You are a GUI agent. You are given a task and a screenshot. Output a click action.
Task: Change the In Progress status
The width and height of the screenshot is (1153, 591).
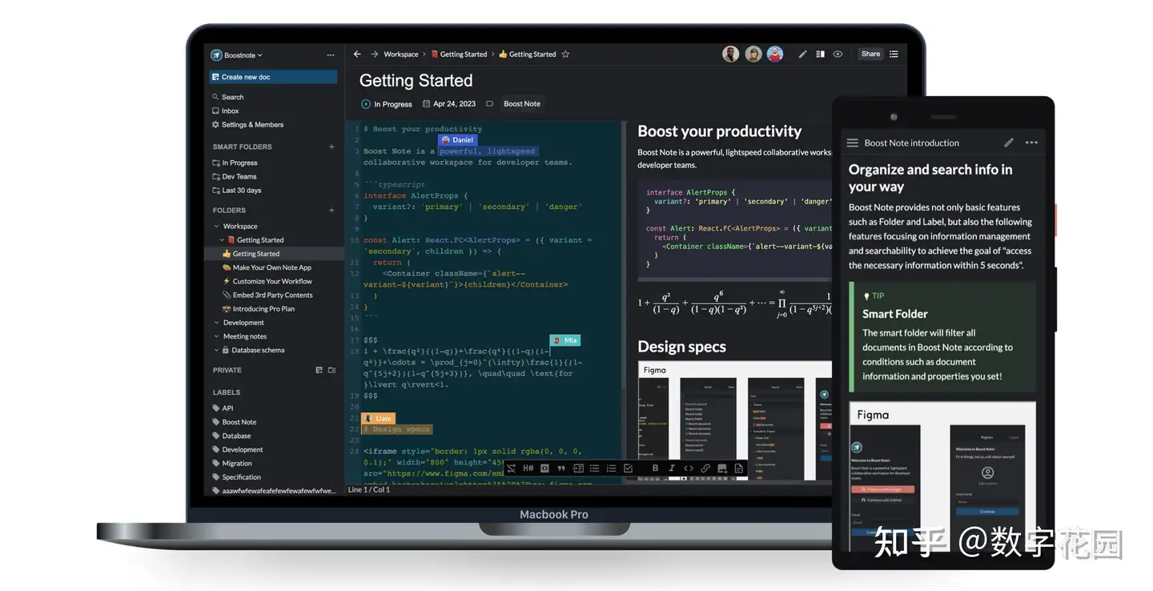click(x=387, y=104)
